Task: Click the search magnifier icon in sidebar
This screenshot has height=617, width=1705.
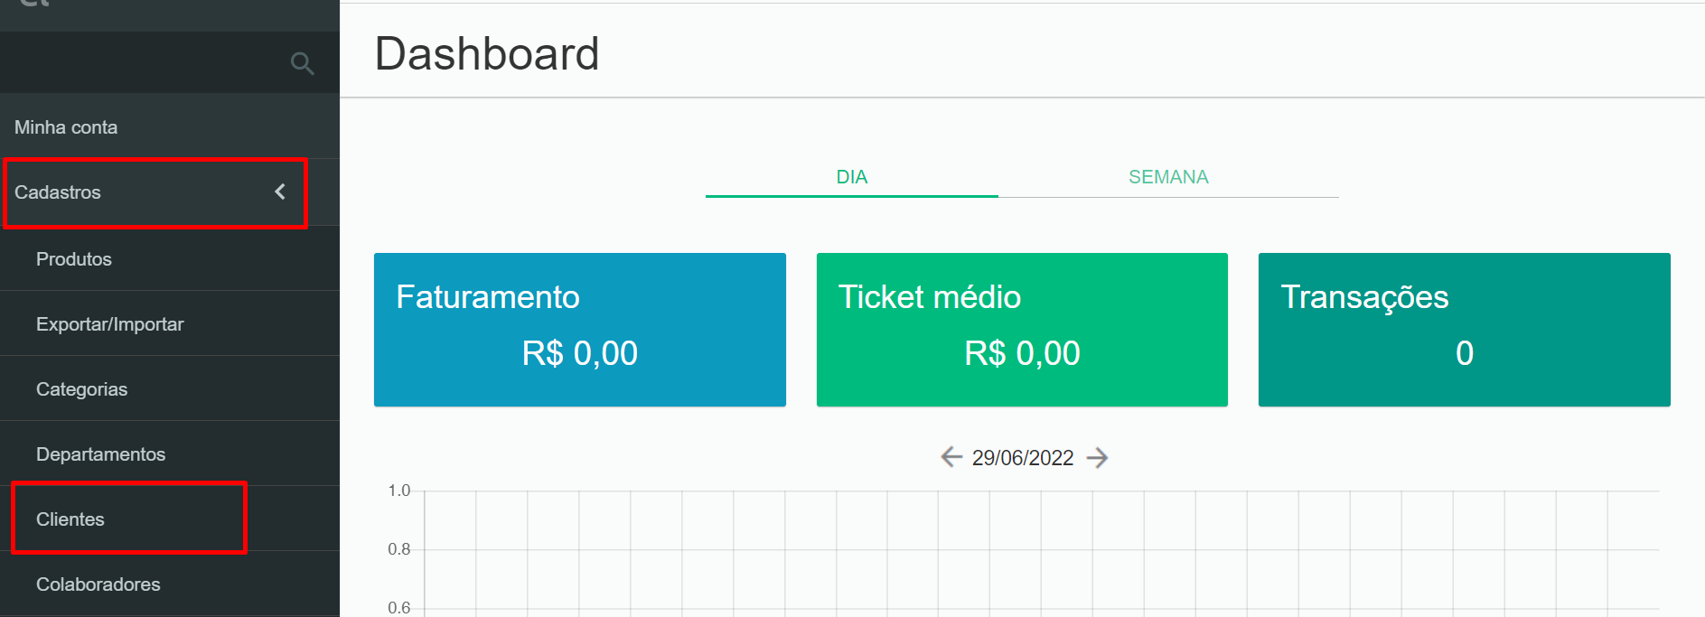Action: click(302, 63)
